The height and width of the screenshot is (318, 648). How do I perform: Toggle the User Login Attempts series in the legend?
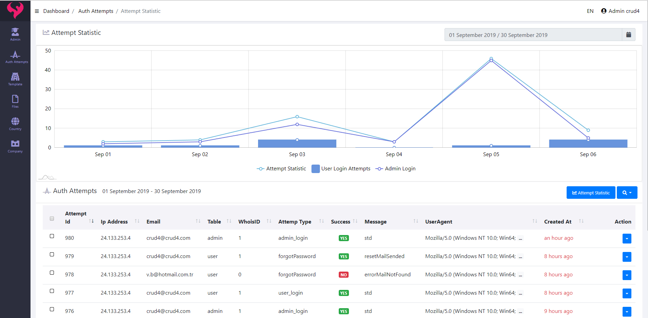coord(341,169)
